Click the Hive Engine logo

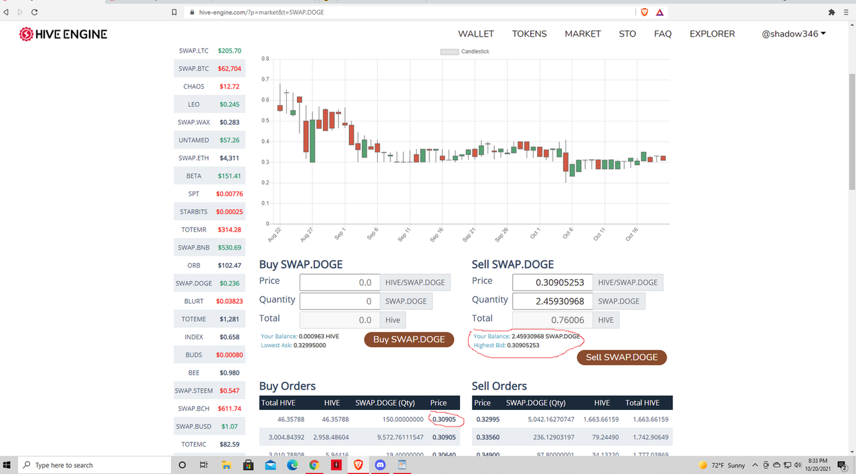(x=63, y=33)
